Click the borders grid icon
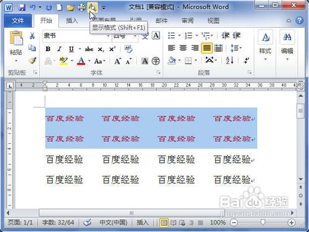 point(188,60)
